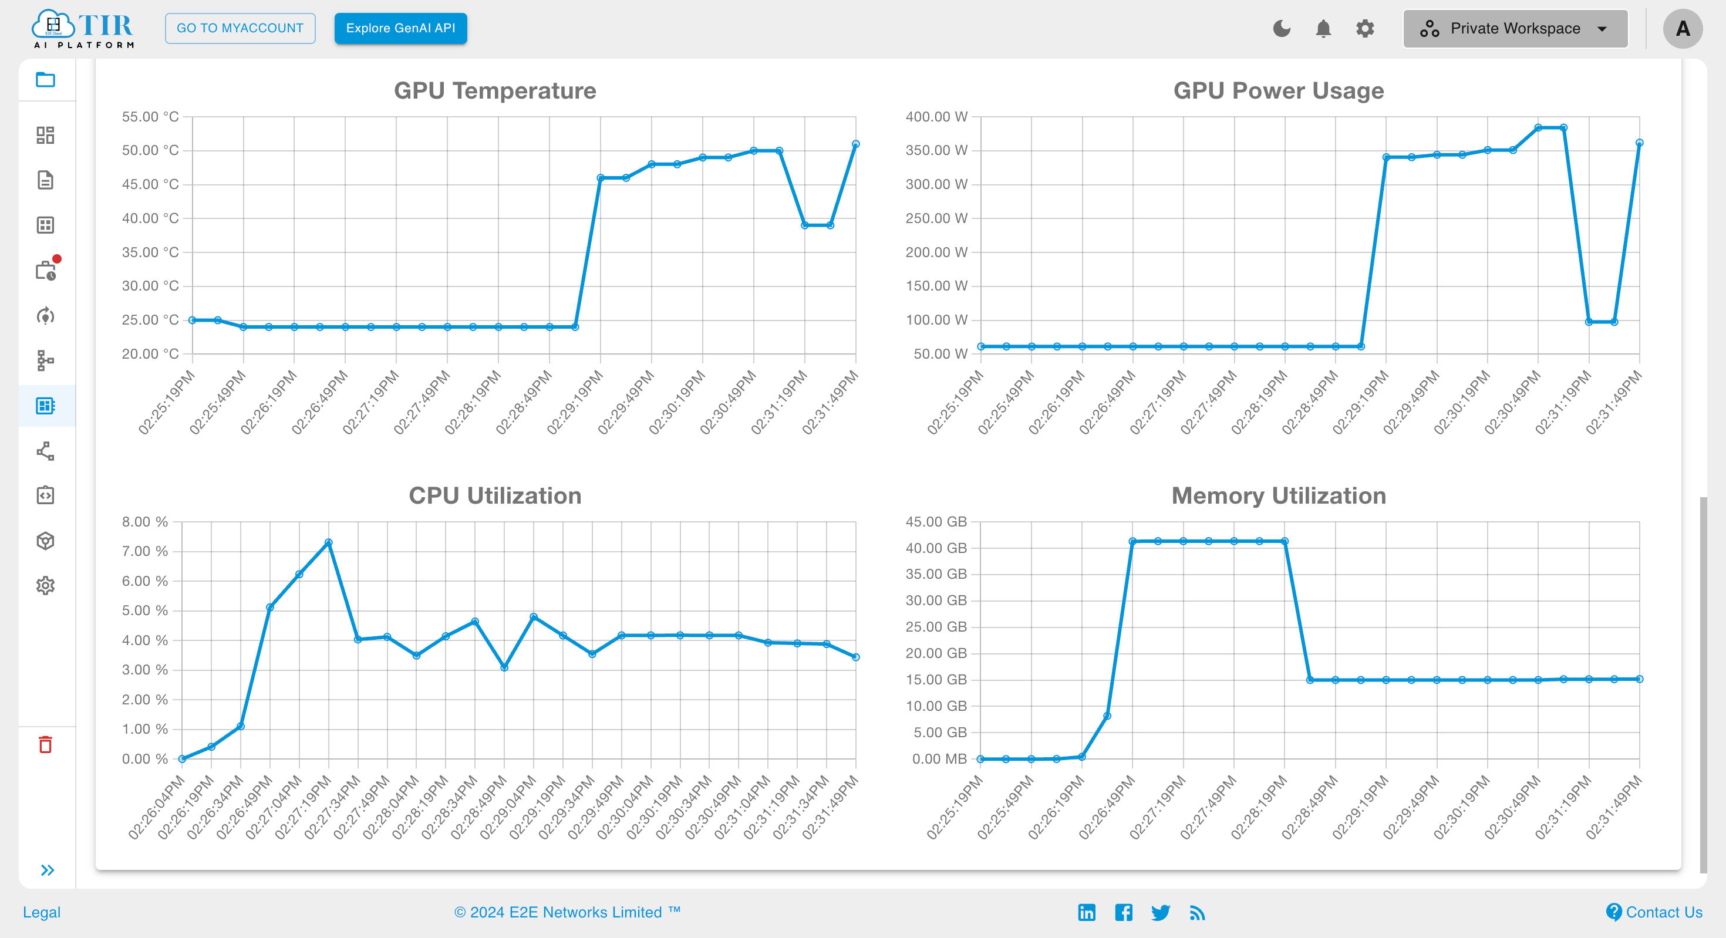
Task: Click the GPU Power Usage chart title
Action: click(x=1279, y=90)
